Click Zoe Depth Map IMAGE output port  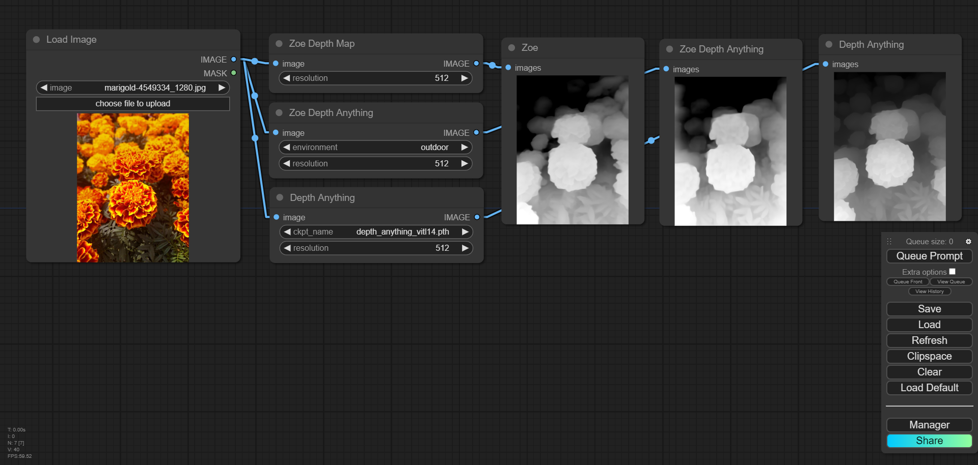[x=476, y=64]
